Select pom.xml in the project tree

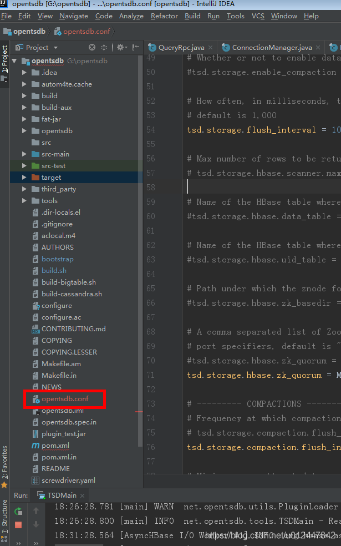tap(55, 446)
